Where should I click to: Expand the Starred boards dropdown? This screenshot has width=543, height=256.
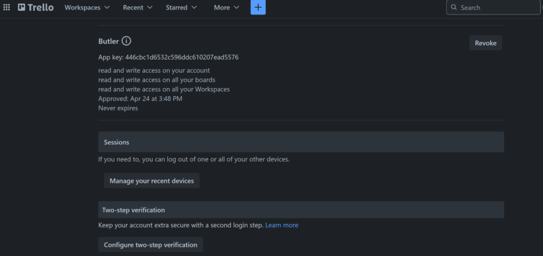[x=181, y=7]
